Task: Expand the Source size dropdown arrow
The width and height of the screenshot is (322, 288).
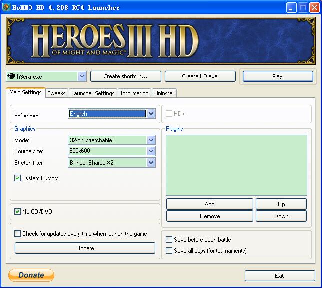Action: 151,151
